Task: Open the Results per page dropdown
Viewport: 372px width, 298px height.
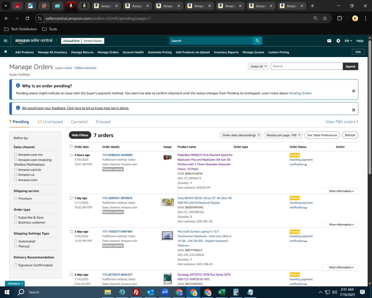Action: tap(283, 135)
